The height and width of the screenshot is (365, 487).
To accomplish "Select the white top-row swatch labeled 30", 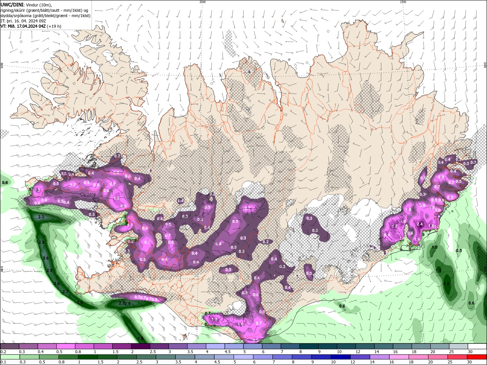I will [x=477, y=346].
